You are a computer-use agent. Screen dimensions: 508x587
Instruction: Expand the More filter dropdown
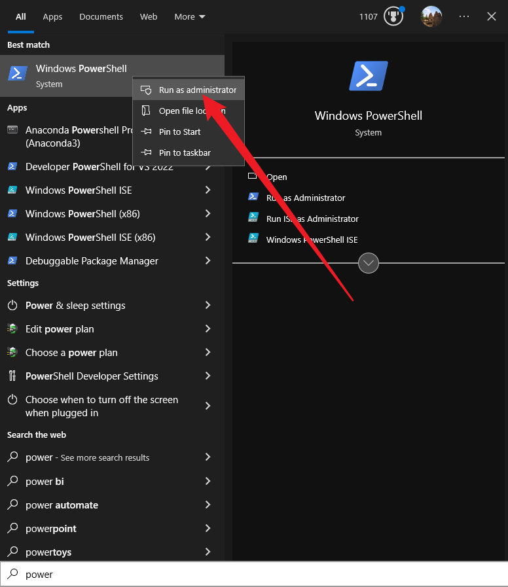(189, 16)
